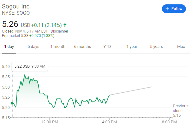Switch to the 5 days range
The image size is (190, 128).
tap(33, 47)
